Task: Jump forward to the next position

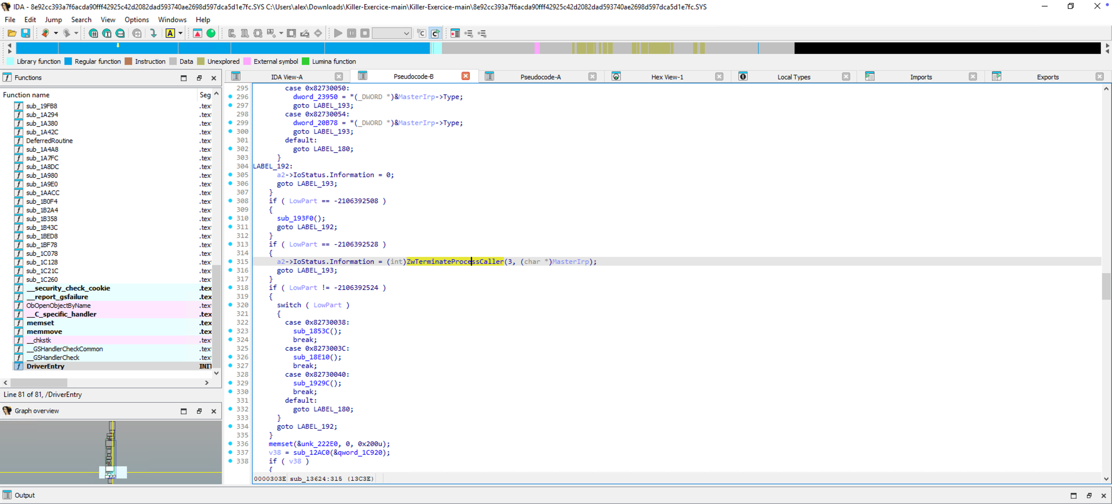Action: coord(67,34)
